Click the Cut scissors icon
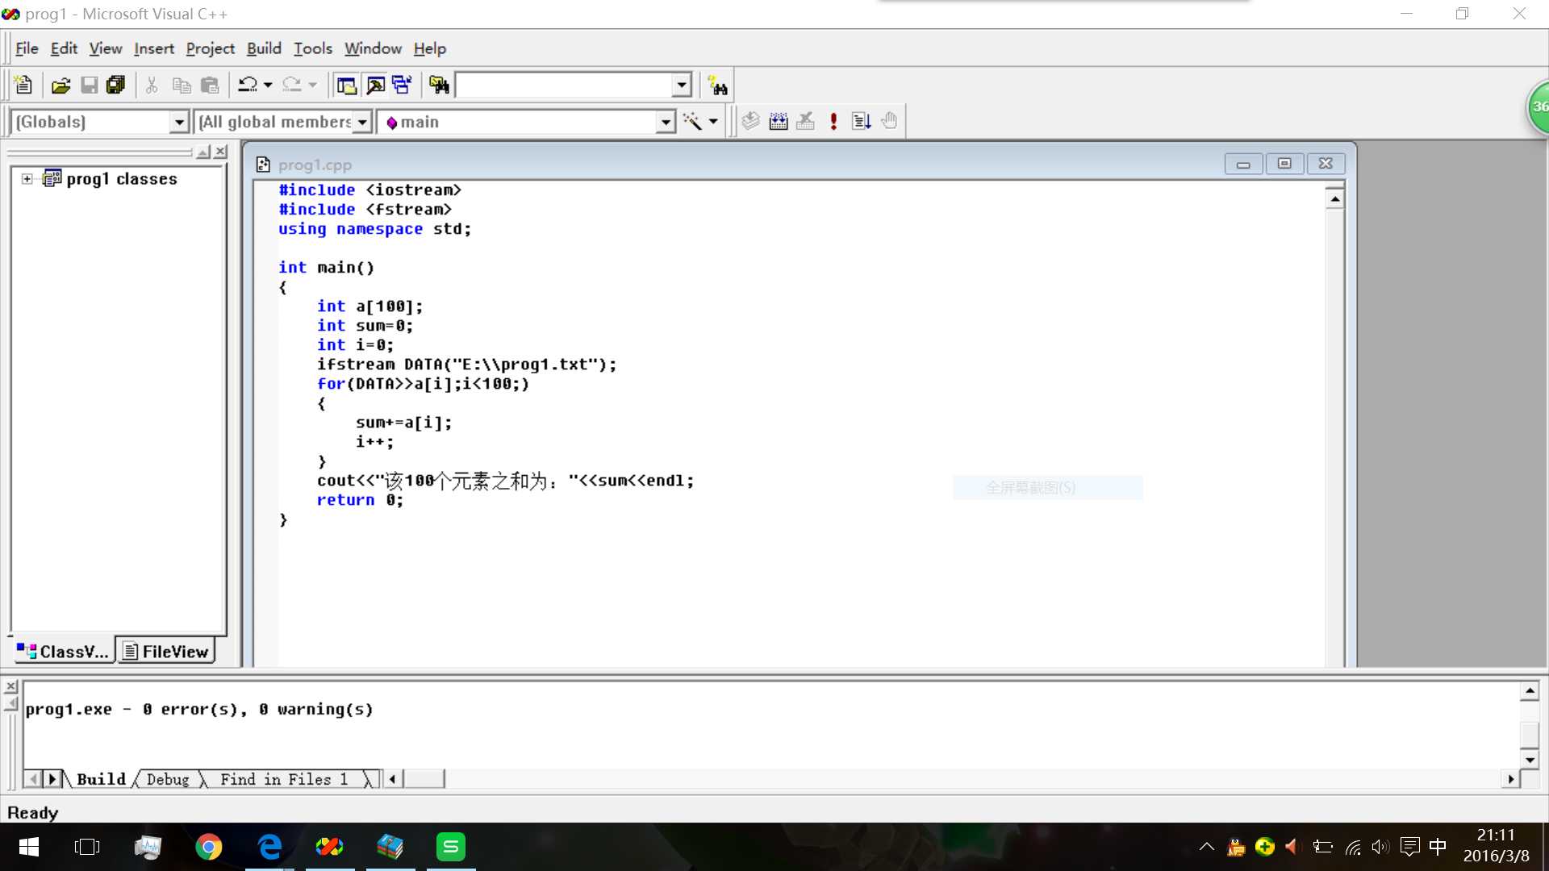Image resolution: width=1549 pixels, height=871 pixels. coord(152,85)
